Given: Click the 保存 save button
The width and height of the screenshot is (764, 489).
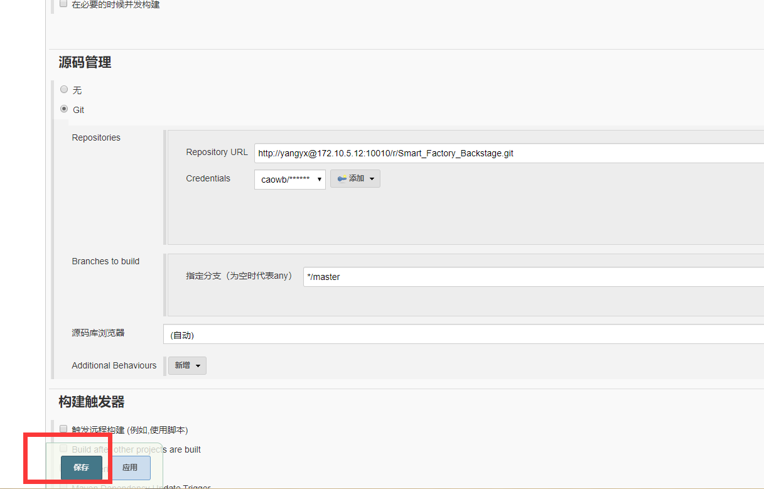Looking at the screenshot, I should [82, 468].
